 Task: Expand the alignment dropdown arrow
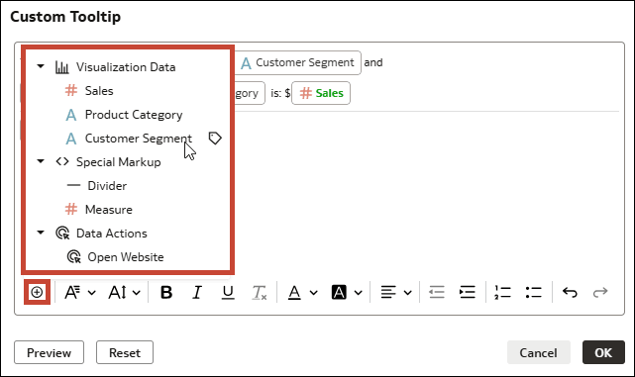click(x=408, y=292)
